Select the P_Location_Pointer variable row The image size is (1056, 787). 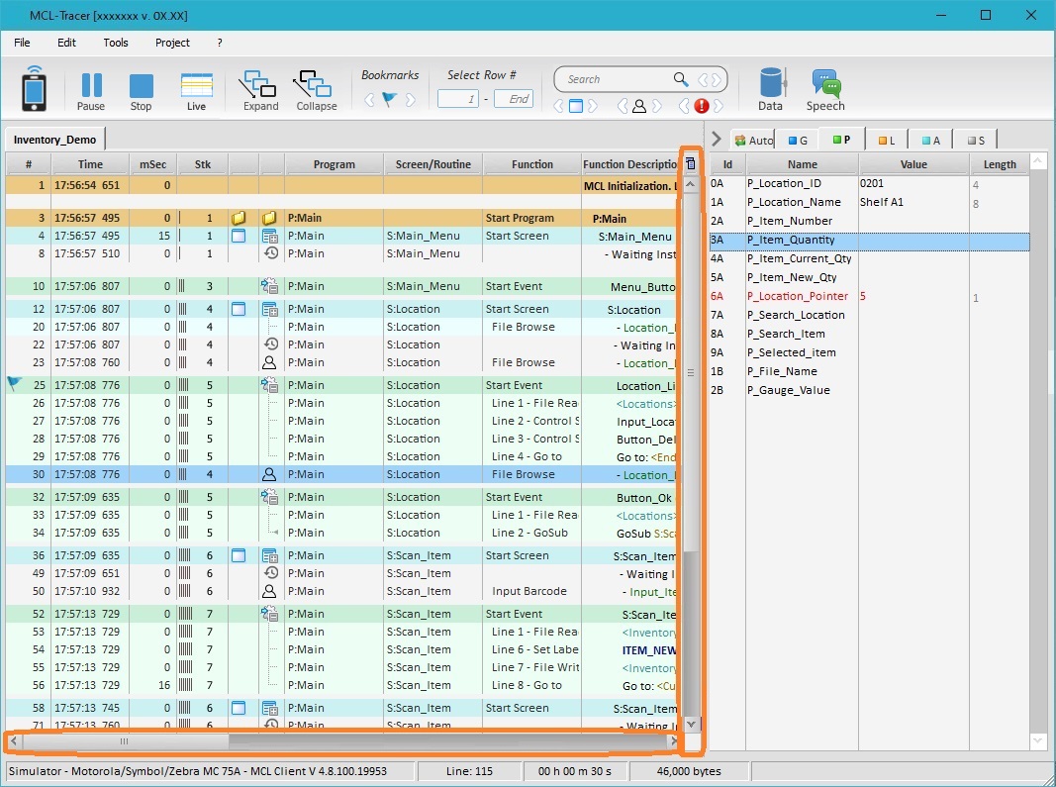[797, 296]
